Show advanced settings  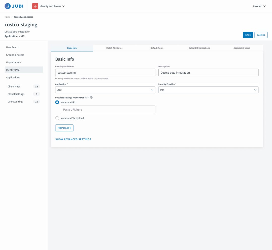tap(73, 139)
